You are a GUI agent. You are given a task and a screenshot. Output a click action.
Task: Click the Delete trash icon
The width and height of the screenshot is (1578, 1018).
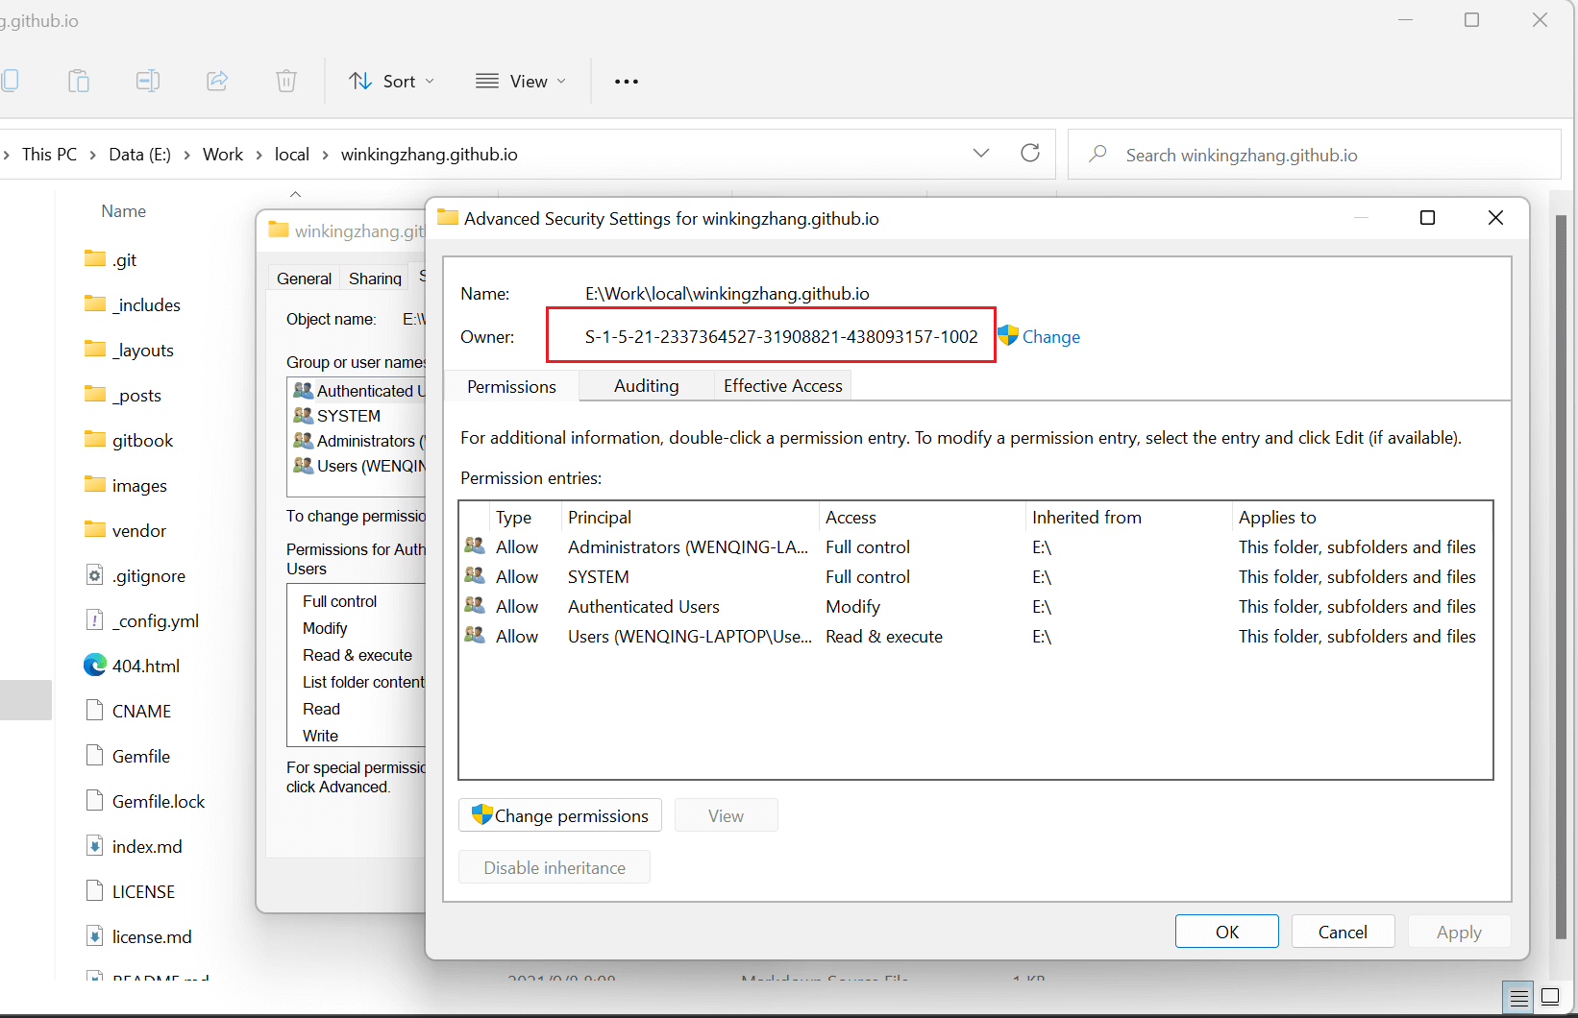(x=286, y=81)
